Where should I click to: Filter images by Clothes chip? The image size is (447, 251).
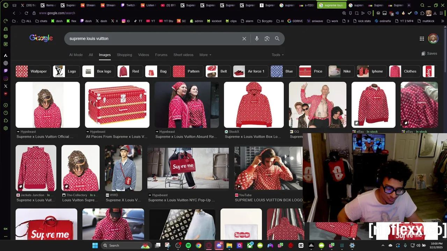[405, 71]
